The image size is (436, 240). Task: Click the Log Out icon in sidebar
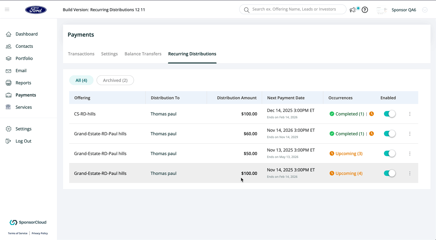[x=9, y=141]
